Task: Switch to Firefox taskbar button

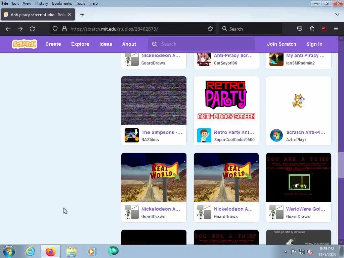Action: click(x=51, y=251)
